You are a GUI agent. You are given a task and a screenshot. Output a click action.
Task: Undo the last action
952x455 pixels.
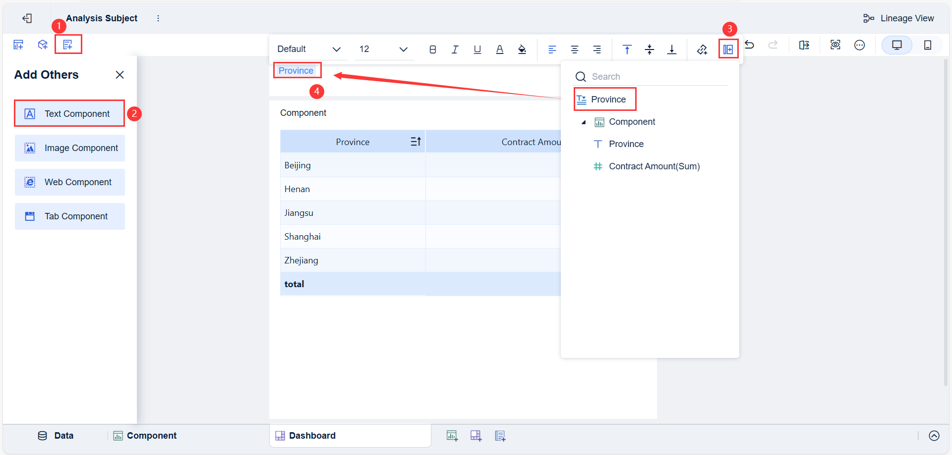pos(750,45)
